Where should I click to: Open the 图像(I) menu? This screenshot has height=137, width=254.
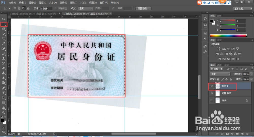click(x=33, y=3)
